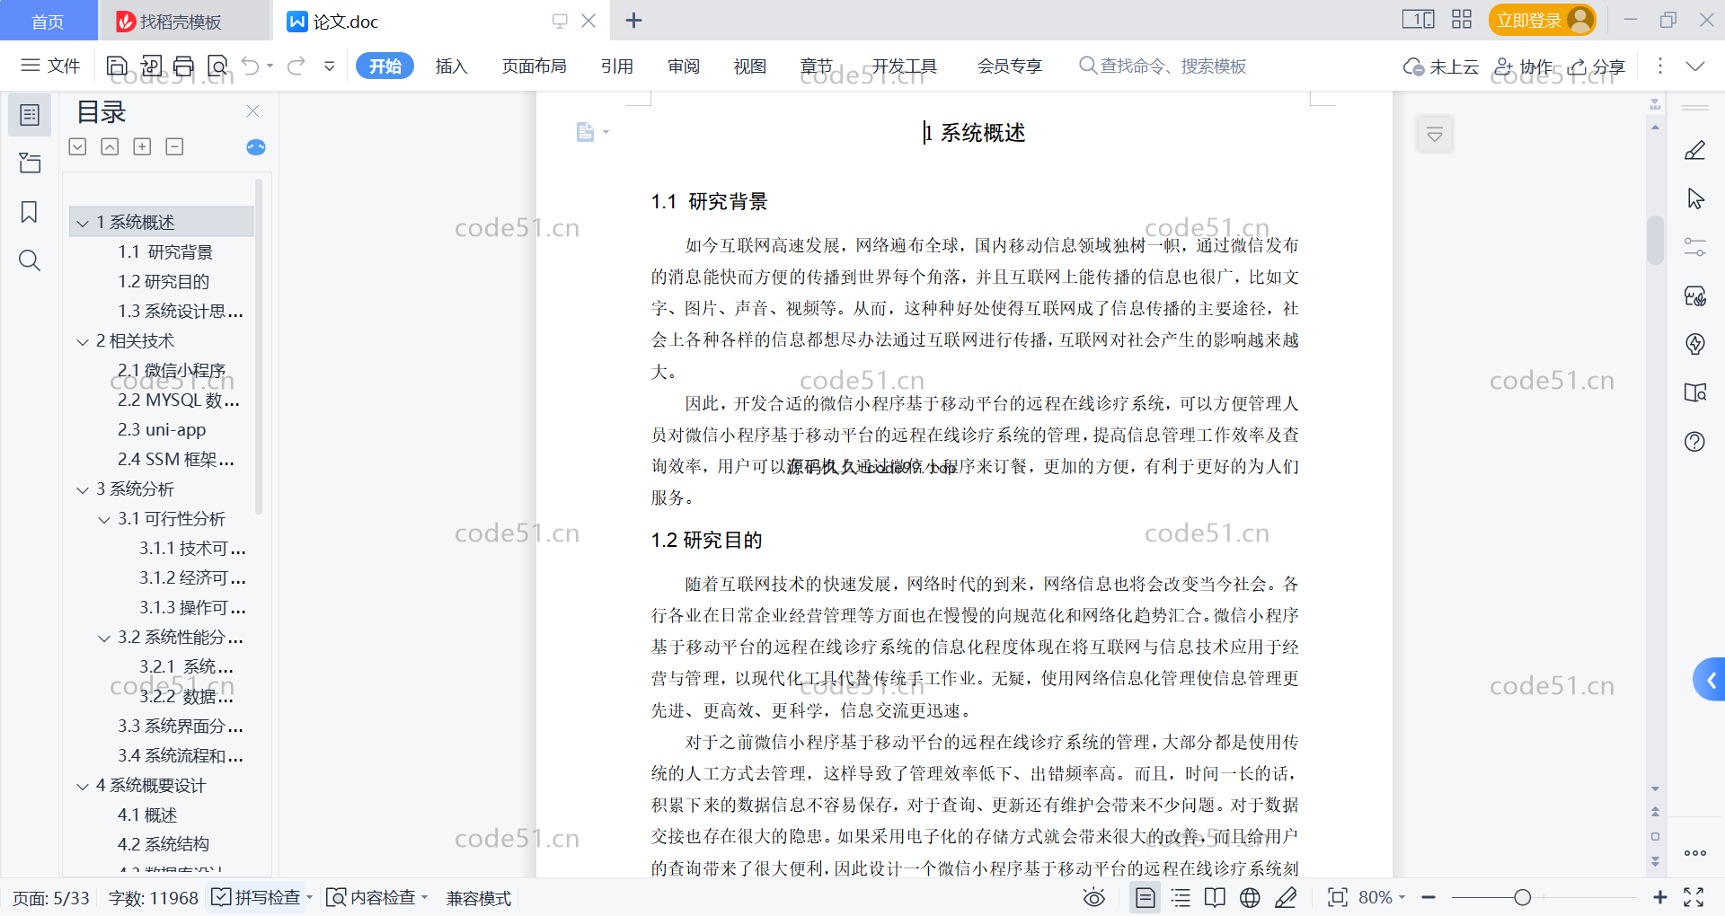Screen dimensions: 1725x916
Task: Collapse the '3 系统分析' outline node
Action: (x=83, y=489)
